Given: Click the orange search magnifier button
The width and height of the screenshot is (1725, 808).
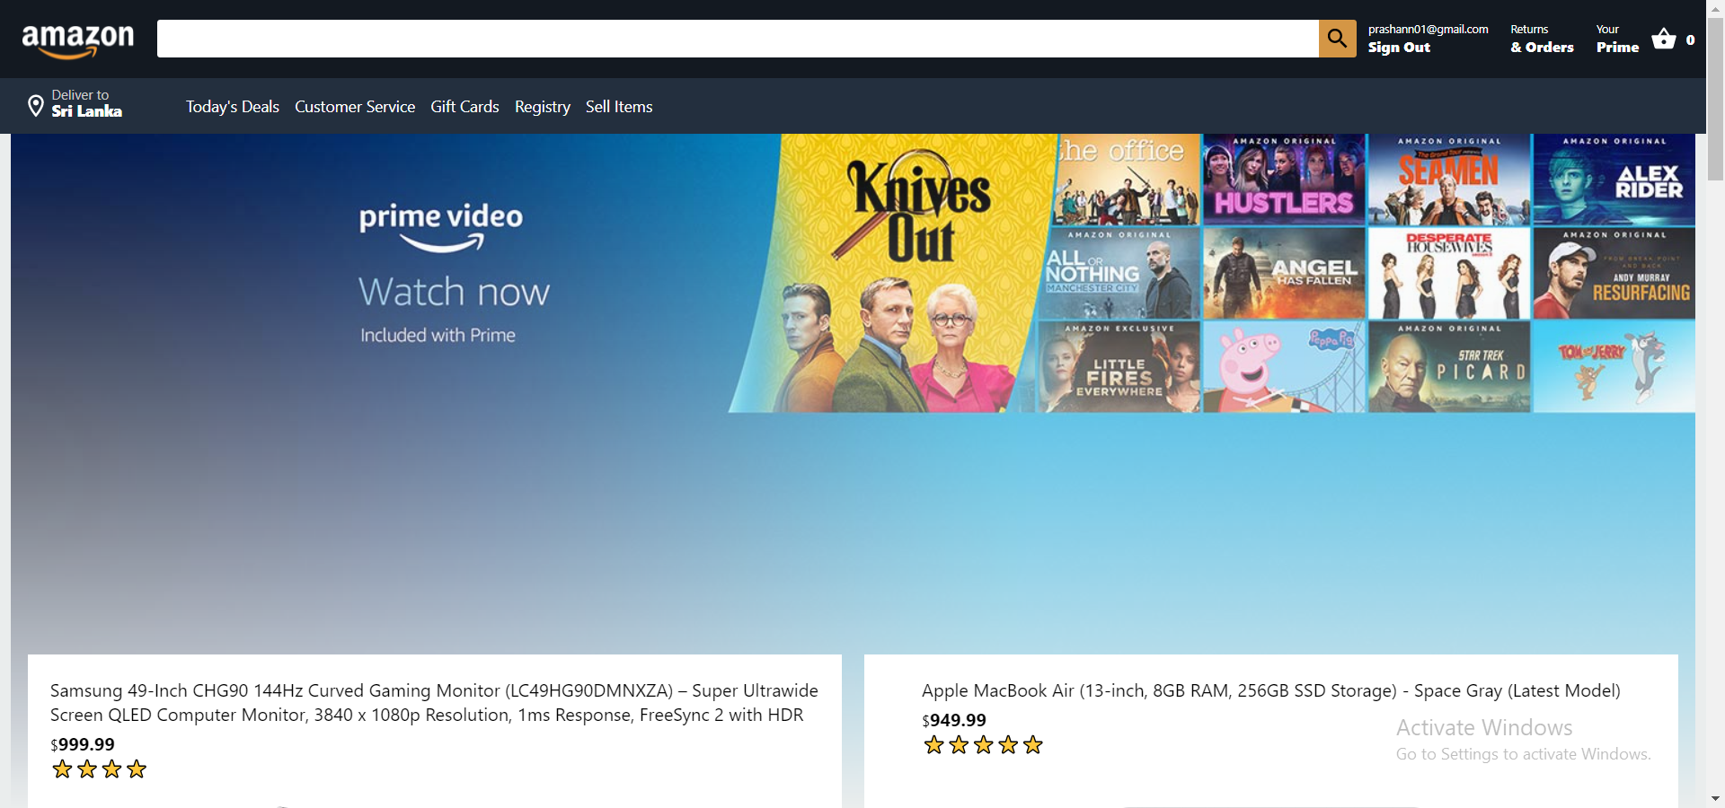Looking at the screenshot, I should point(1337,39).
